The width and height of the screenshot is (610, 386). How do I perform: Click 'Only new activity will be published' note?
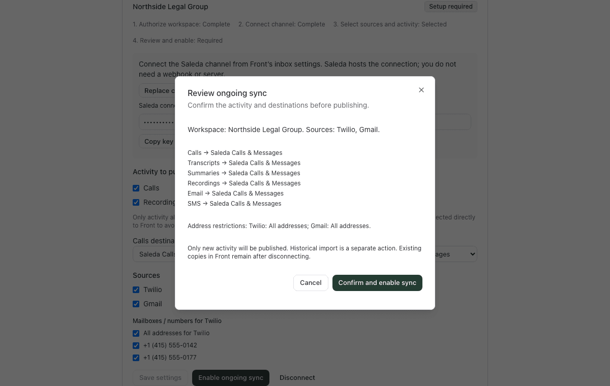click(304, 252)
